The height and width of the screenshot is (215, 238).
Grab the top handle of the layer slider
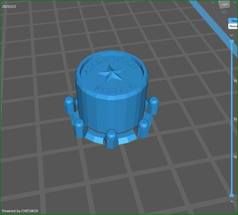[232, 41]
